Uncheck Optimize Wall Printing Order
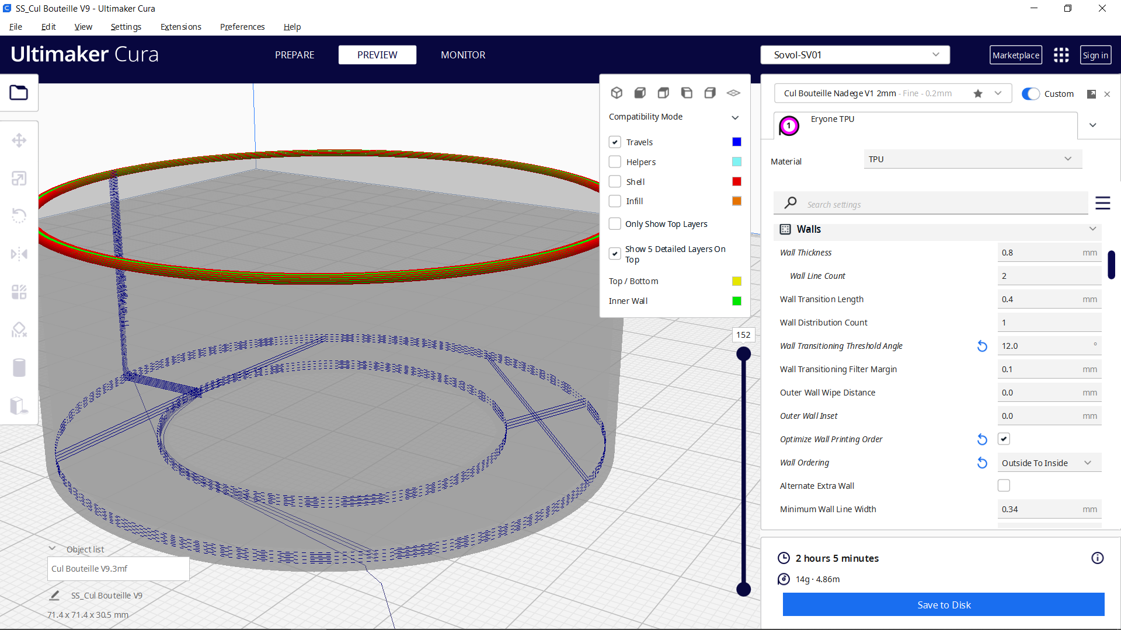This screenshot has height=630, width=1121. click(x=1004, y=439)
